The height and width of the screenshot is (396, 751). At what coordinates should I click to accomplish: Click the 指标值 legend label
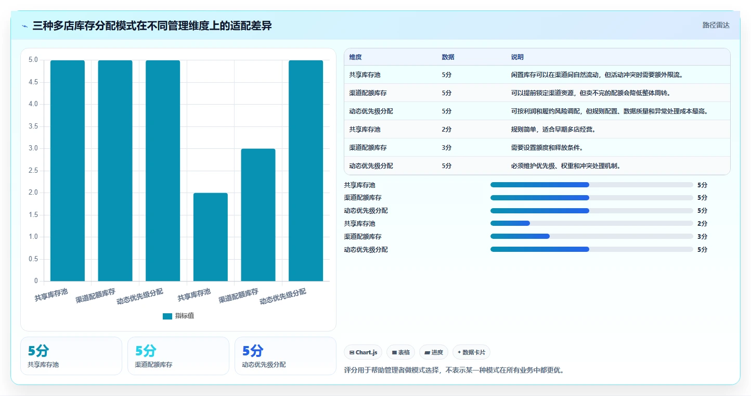(185, 316)
